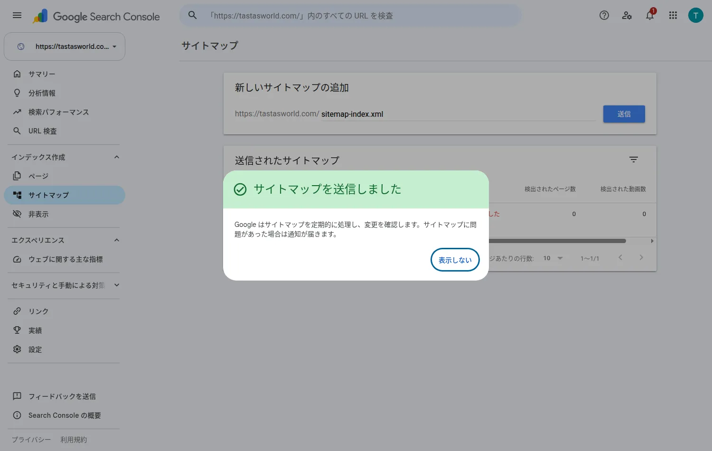The width and height of the screenshot is (712, 451).
Task: Open users and permissions settings icon
Action: tap(627, 15)
